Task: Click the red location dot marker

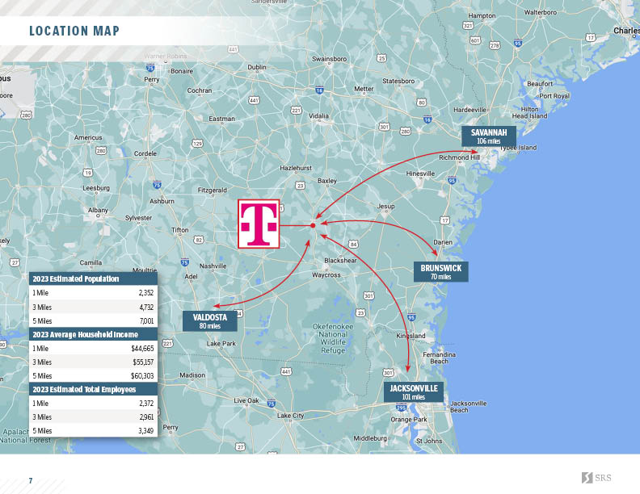Action: [313, 225]
